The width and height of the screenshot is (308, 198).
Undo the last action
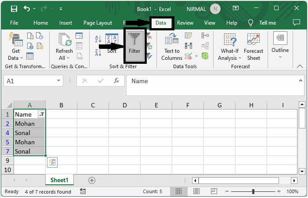tap(27, 8)
